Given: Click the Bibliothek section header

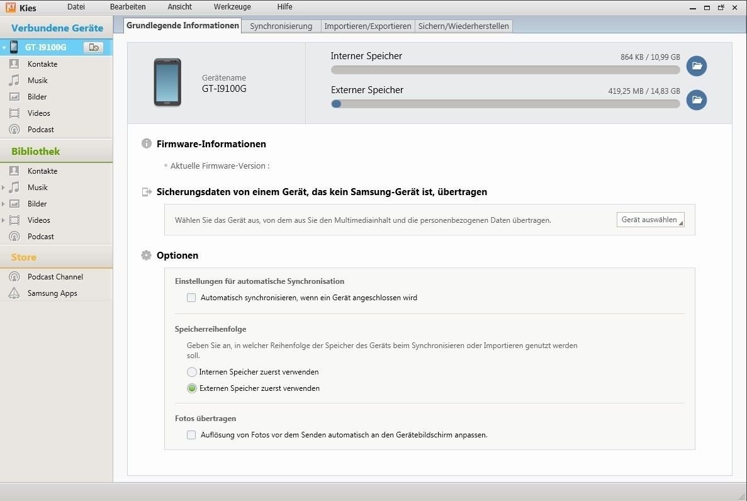Looking at the screenshot, I should pos(56,151).
